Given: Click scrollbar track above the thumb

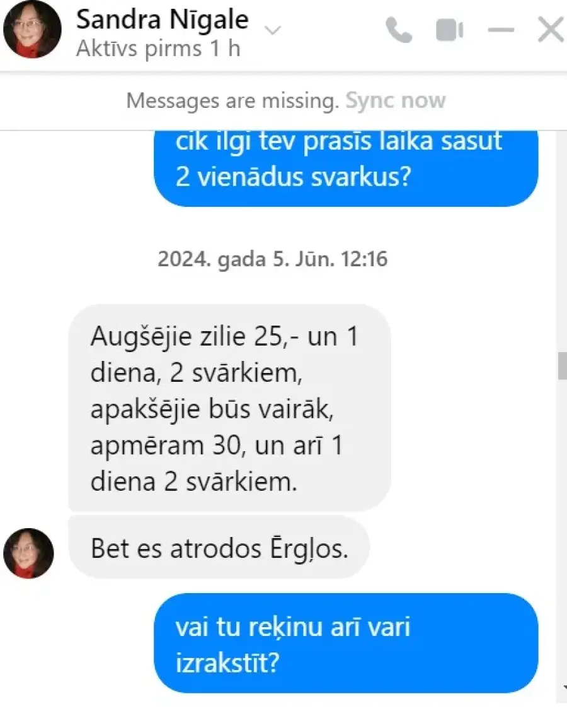Looking at the screenshot, I should point(562,241).
